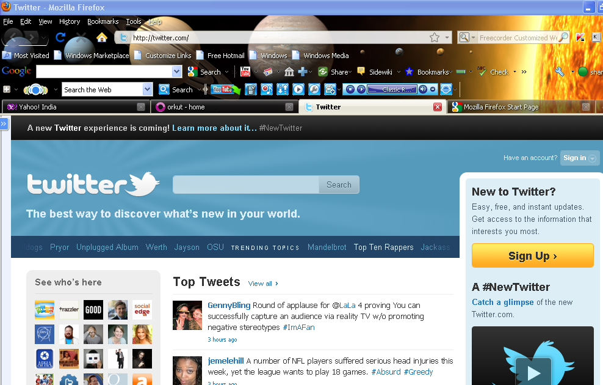The image size is (603, 385).
Task: Reload the page with the refresh arrow
Action: click(60, 37)
